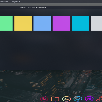Viewport: 102px width, 102px height.
Task: Click the blue color block in terminal
Action: click(x=42, y=23)
